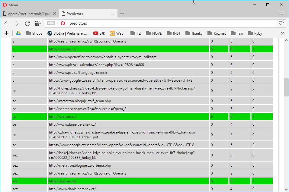289x192 pixels.
Task: Click the Opera logo in address bar
Action: [63, 23]
